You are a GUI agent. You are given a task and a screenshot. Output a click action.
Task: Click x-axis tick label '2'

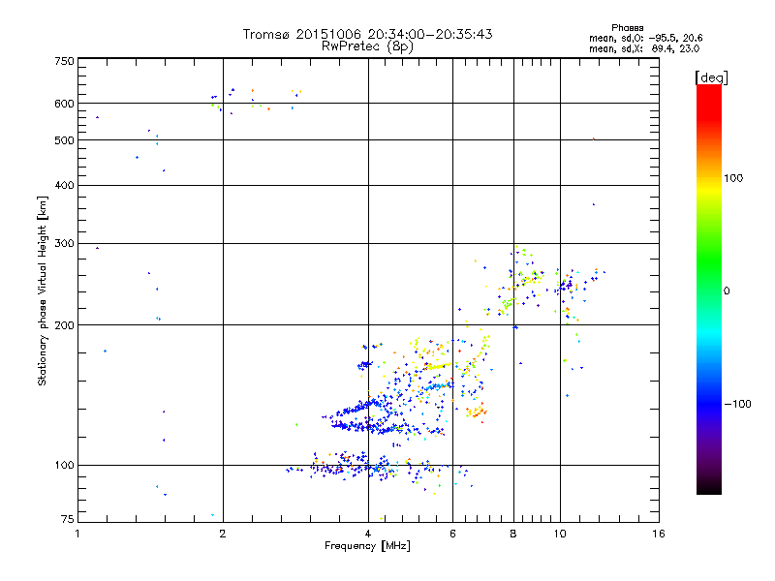[223, 534]
